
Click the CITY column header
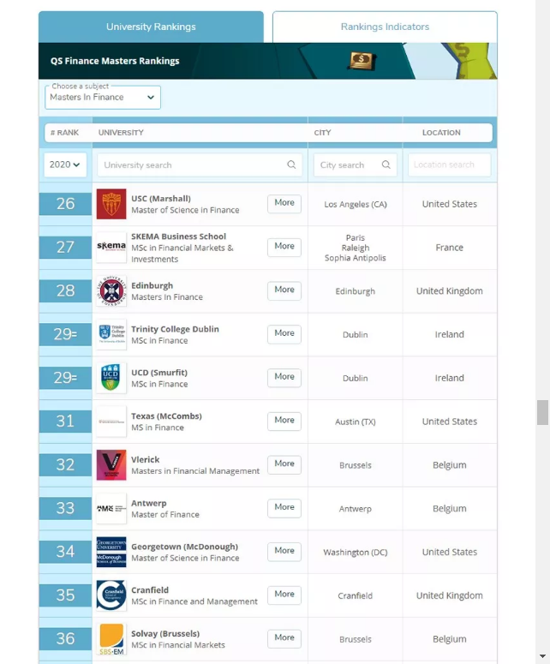pyautogui.click(x=322, y=133)
